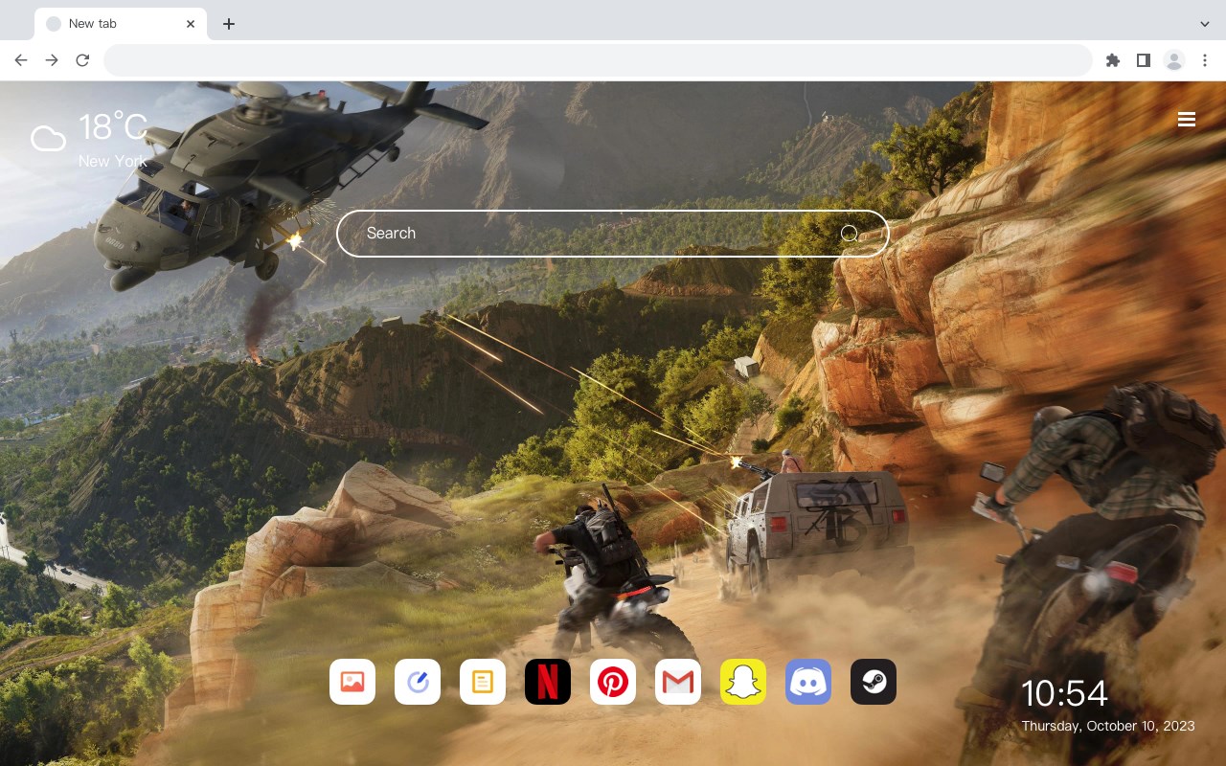1226x766 pixels.
Task: Click the cloudy weather icon
Action: click(48, 139)
